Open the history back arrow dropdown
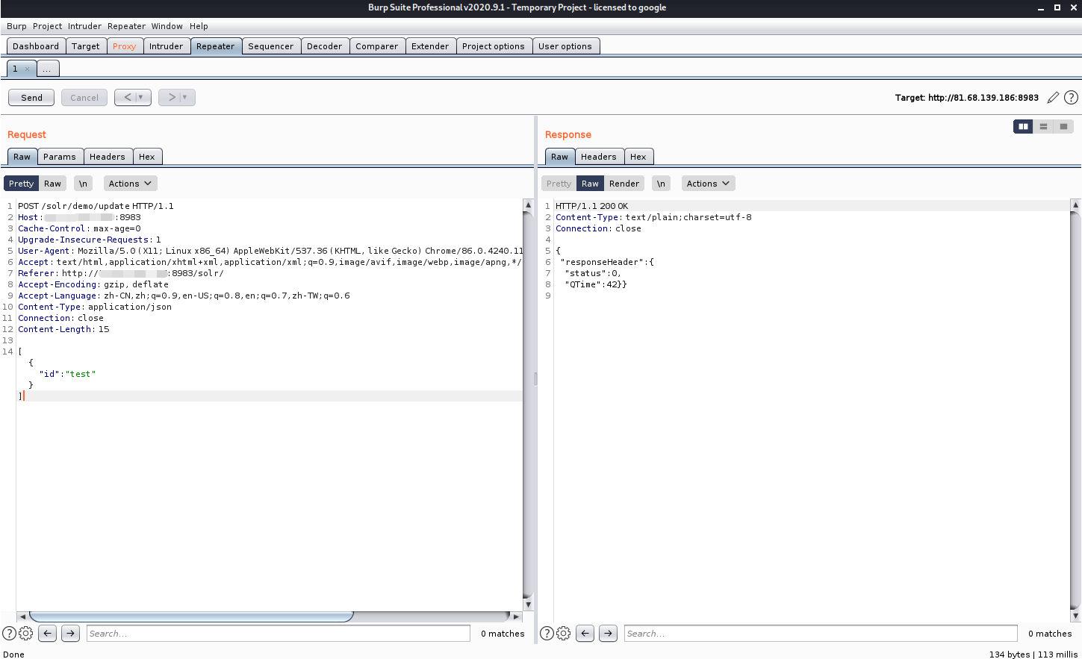1082x659 pixels. 140,98
